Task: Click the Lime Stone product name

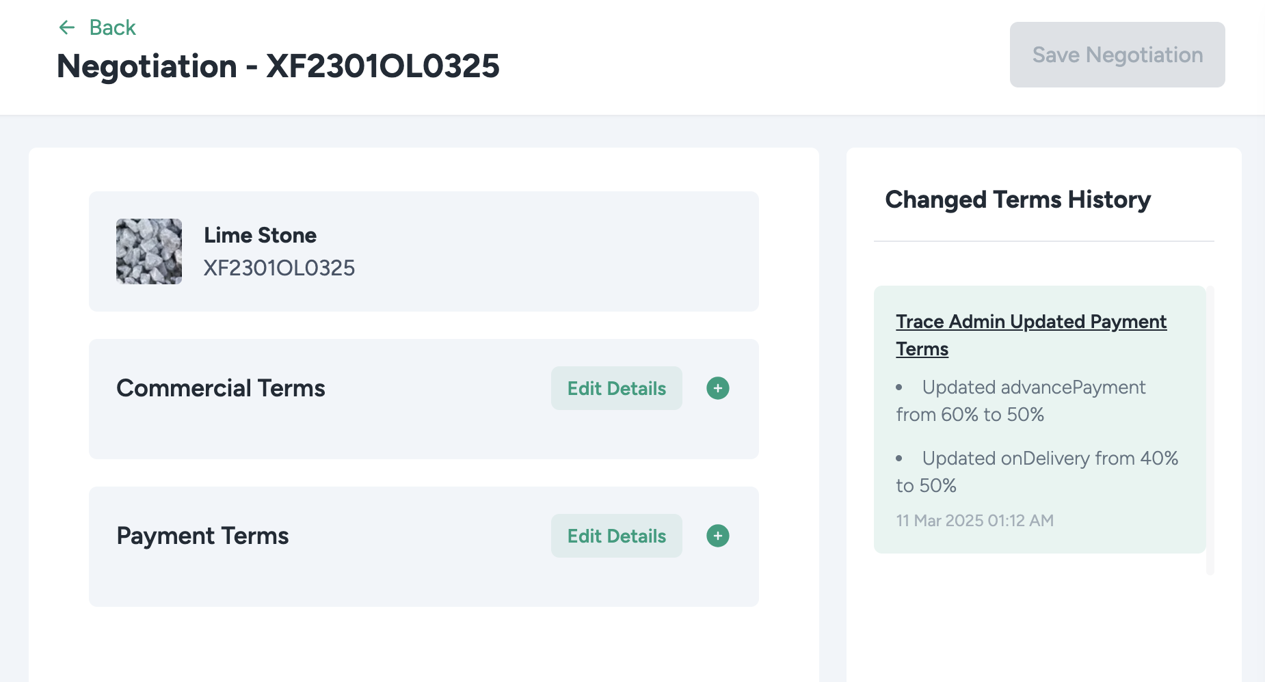Action: click(260, 235)
